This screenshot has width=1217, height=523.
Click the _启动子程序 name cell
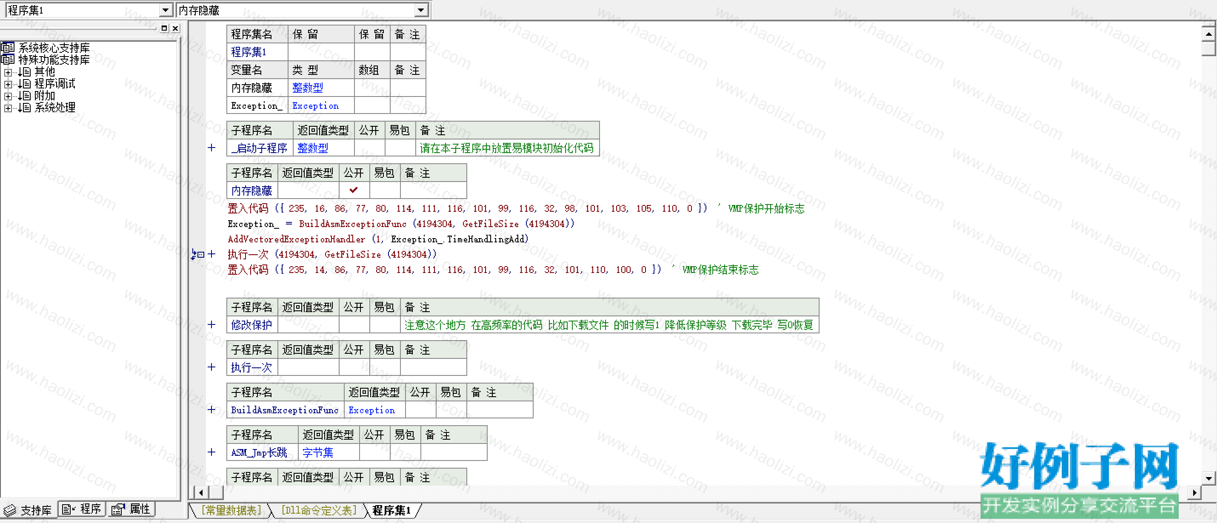point(260,148)
